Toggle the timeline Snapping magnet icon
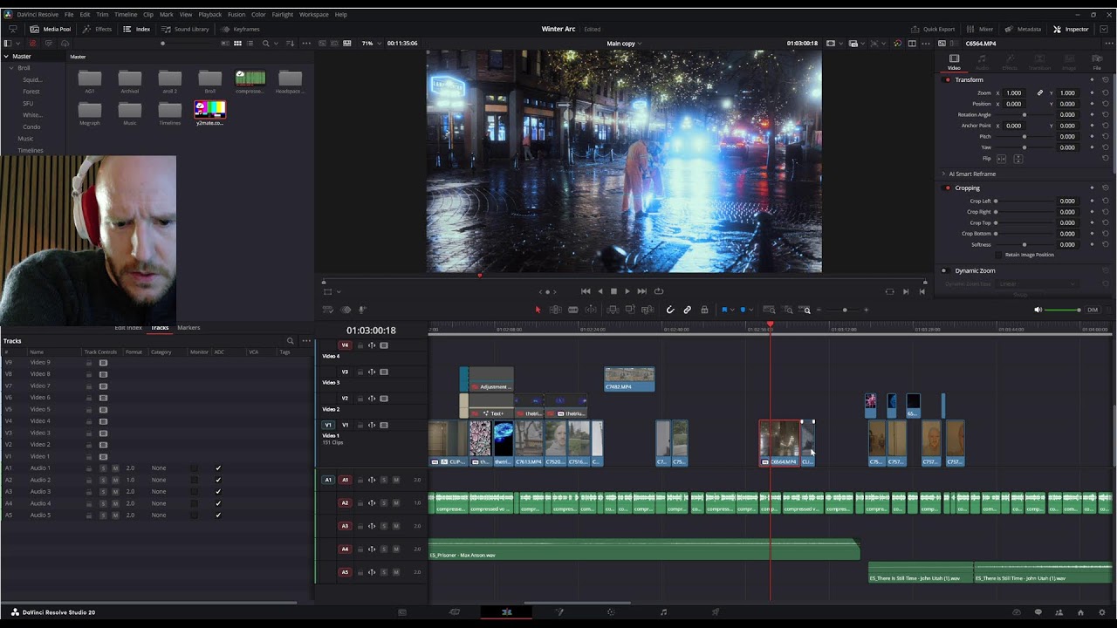The width and height of the screenshot is (1117, 628). (670, 310)
